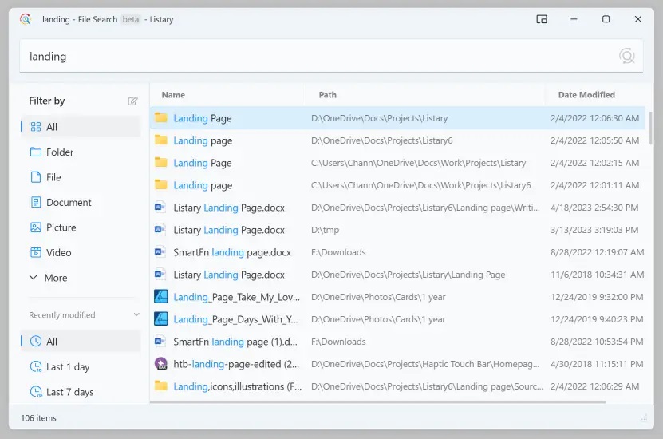Click date 12/24/2019 9:32:00 PM
This screenshot has height=439, width=663.
point(597,297)
